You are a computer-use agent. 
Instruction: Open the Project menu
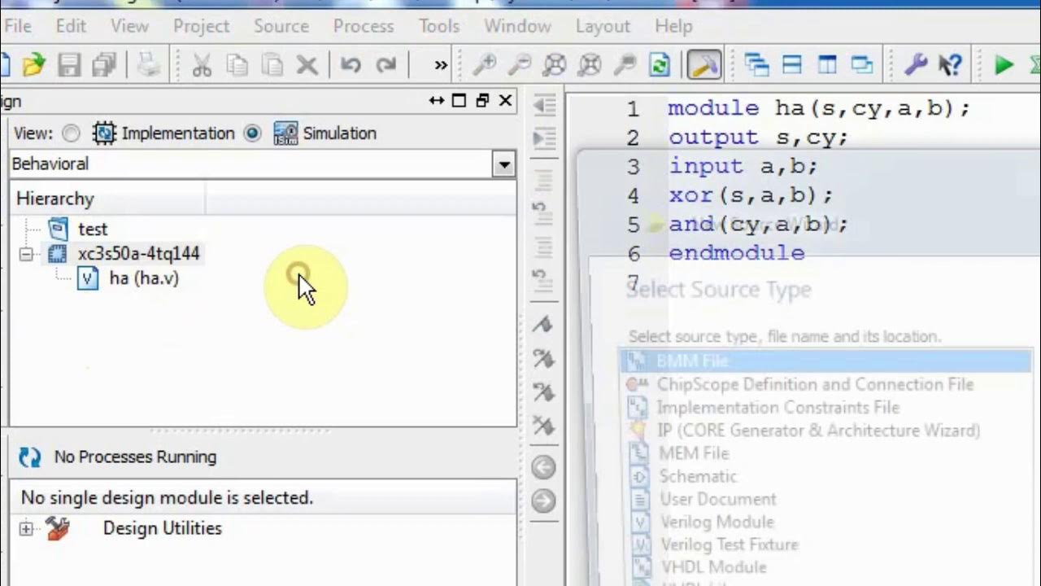(201, 26)
